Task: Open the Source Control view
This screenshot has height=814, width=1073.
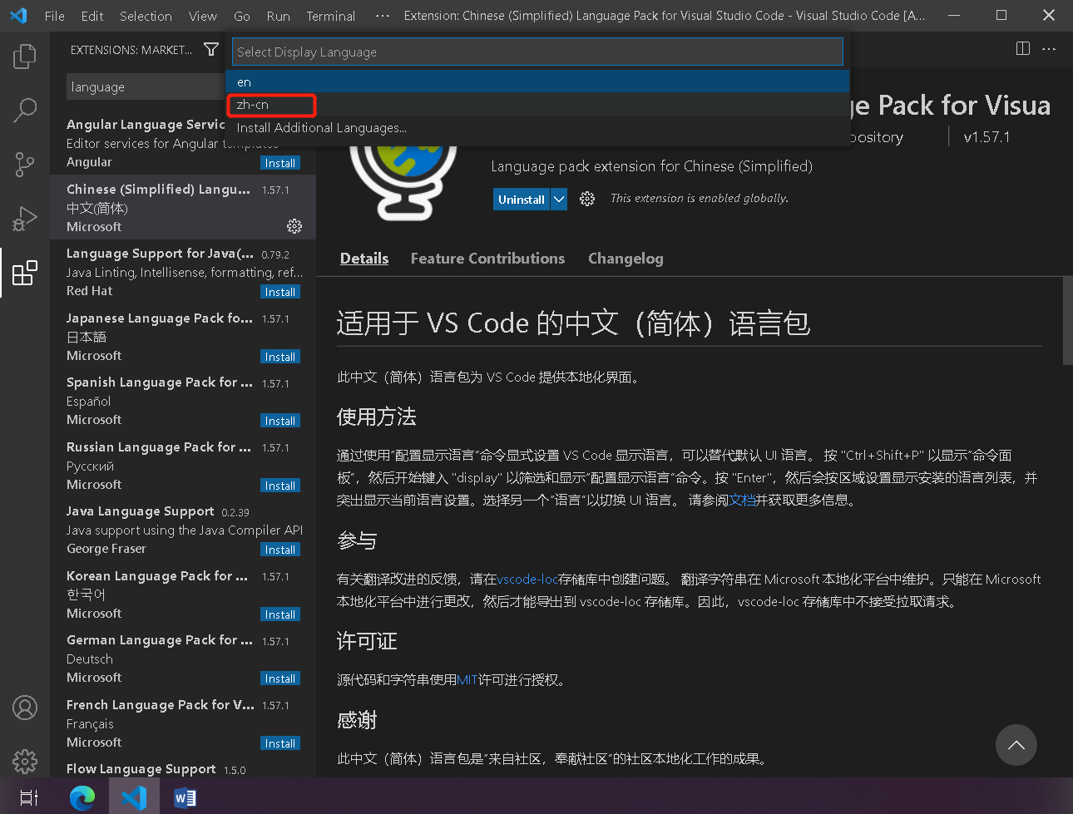Action: 25,165
